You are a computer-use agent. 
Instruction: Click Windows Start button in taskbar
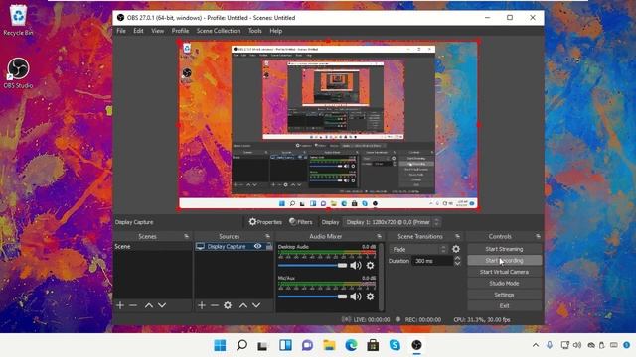[220, 345]
